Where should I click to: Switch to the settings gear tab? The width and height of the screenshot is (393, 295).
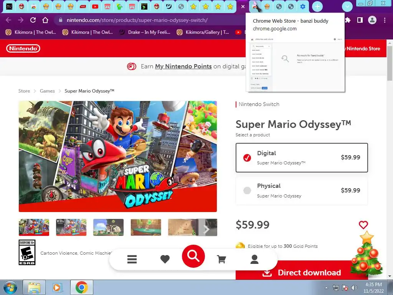pyautogui.click(x=303, y=7)
